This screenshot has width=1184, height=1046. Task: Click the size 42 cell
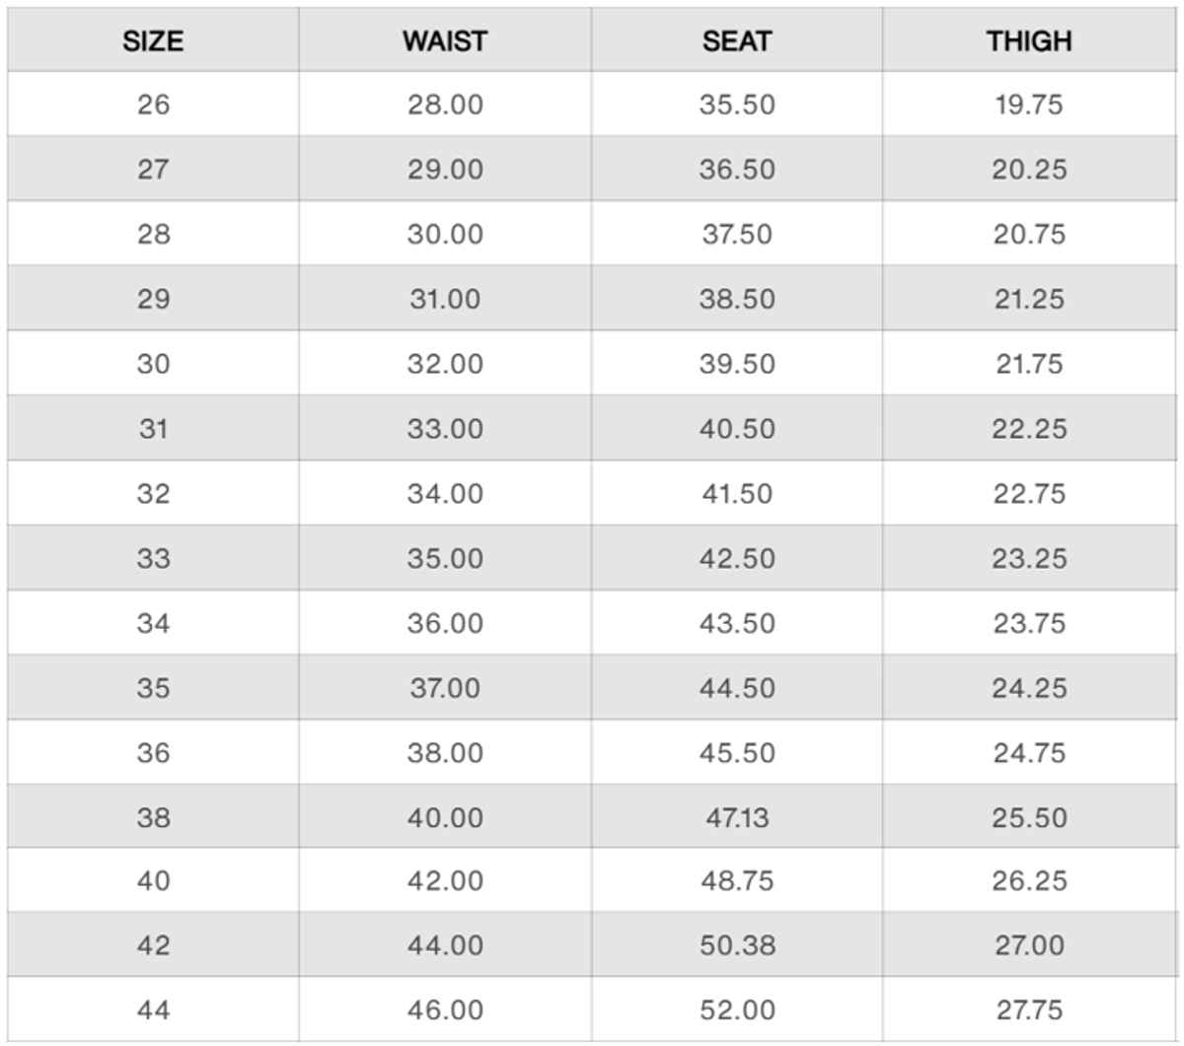click(153, 945)
